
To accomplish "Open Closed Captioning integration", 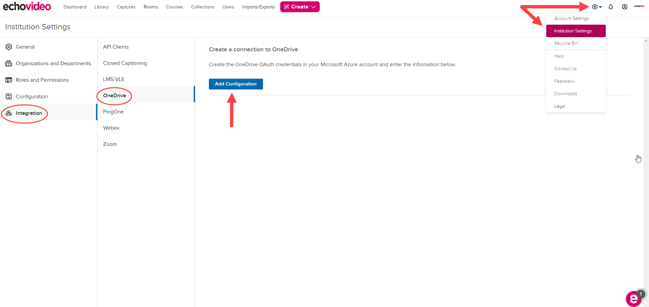I will [146, 63].
